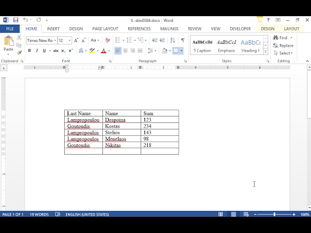Apply the Heading 1 style
This screenshot has width=311, height=233.
coord(251,46)
